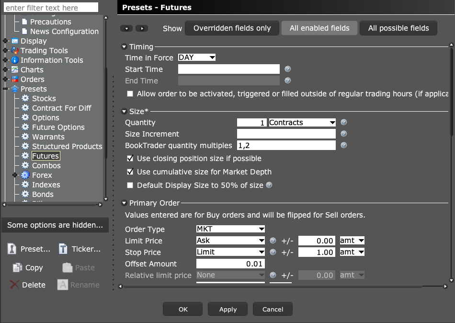Enable orders outside regular trading hours checkbox
The height and width of the screenshot is (323, 455).
click(x=130, y=94)
